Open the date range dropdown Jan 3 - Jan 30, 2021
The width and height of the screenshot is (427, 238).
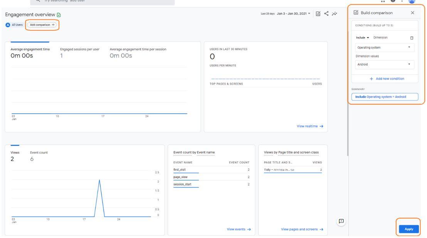click(293, 13)
